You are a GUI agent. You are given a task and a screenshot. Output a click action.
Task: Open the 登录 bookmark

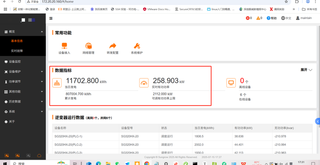click(x=50, y=9)
